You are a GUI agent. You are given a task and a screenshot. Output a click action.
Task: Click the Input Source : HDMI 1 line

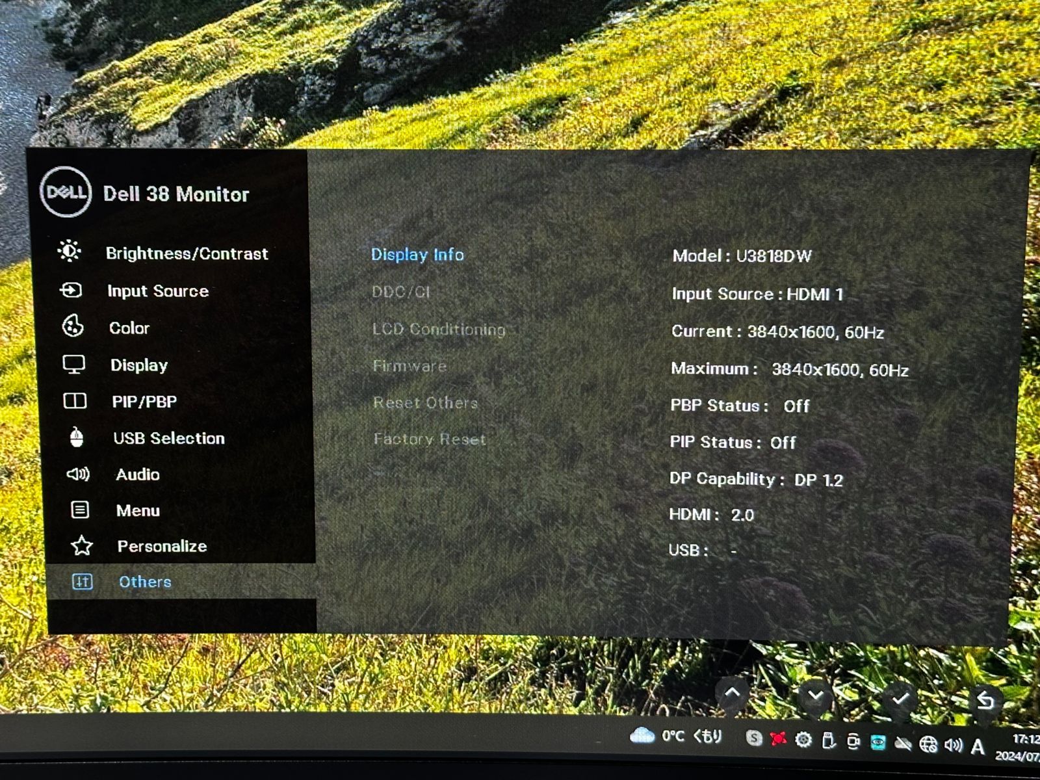point(757,294)
